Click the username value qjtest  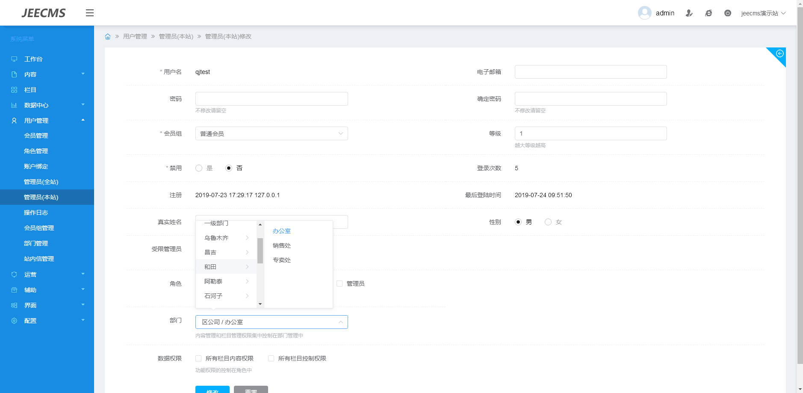coord(203,72)
